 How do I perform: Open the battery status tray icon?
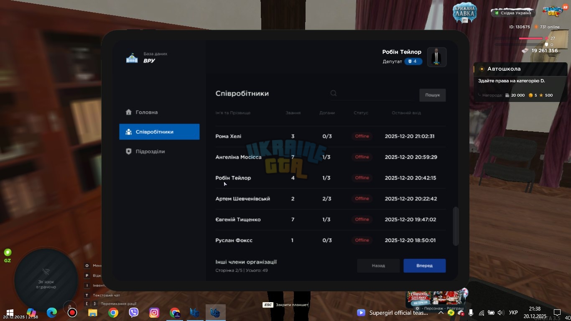pyautogui.click(x=491, y=313)
